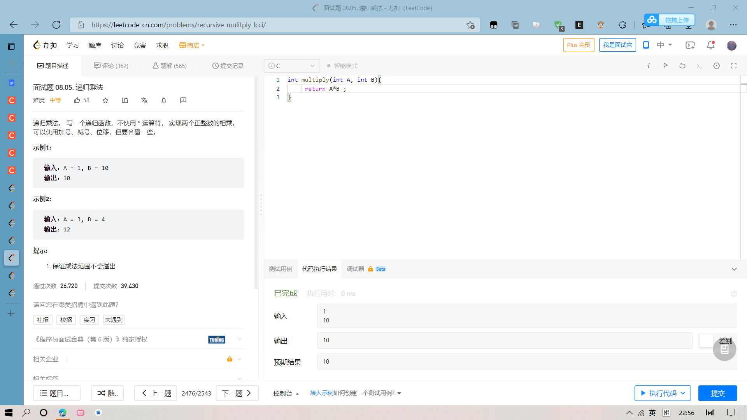
Task: Click the share problem icon
Action: tap(125, 100)
